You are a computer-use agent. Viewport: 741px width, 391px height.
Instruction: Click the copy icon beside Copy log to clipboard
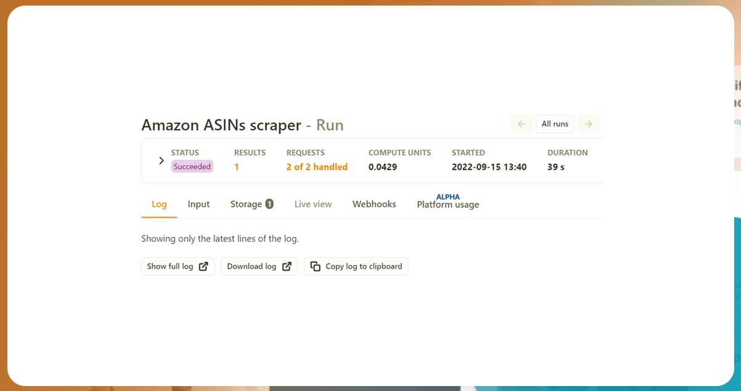315,266
